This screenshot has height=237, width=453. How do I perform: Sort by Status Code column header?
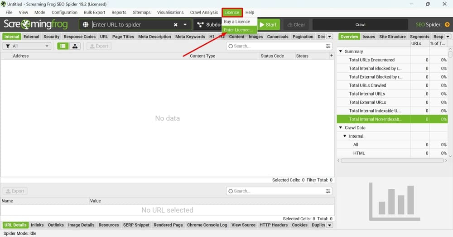(277, 56)
